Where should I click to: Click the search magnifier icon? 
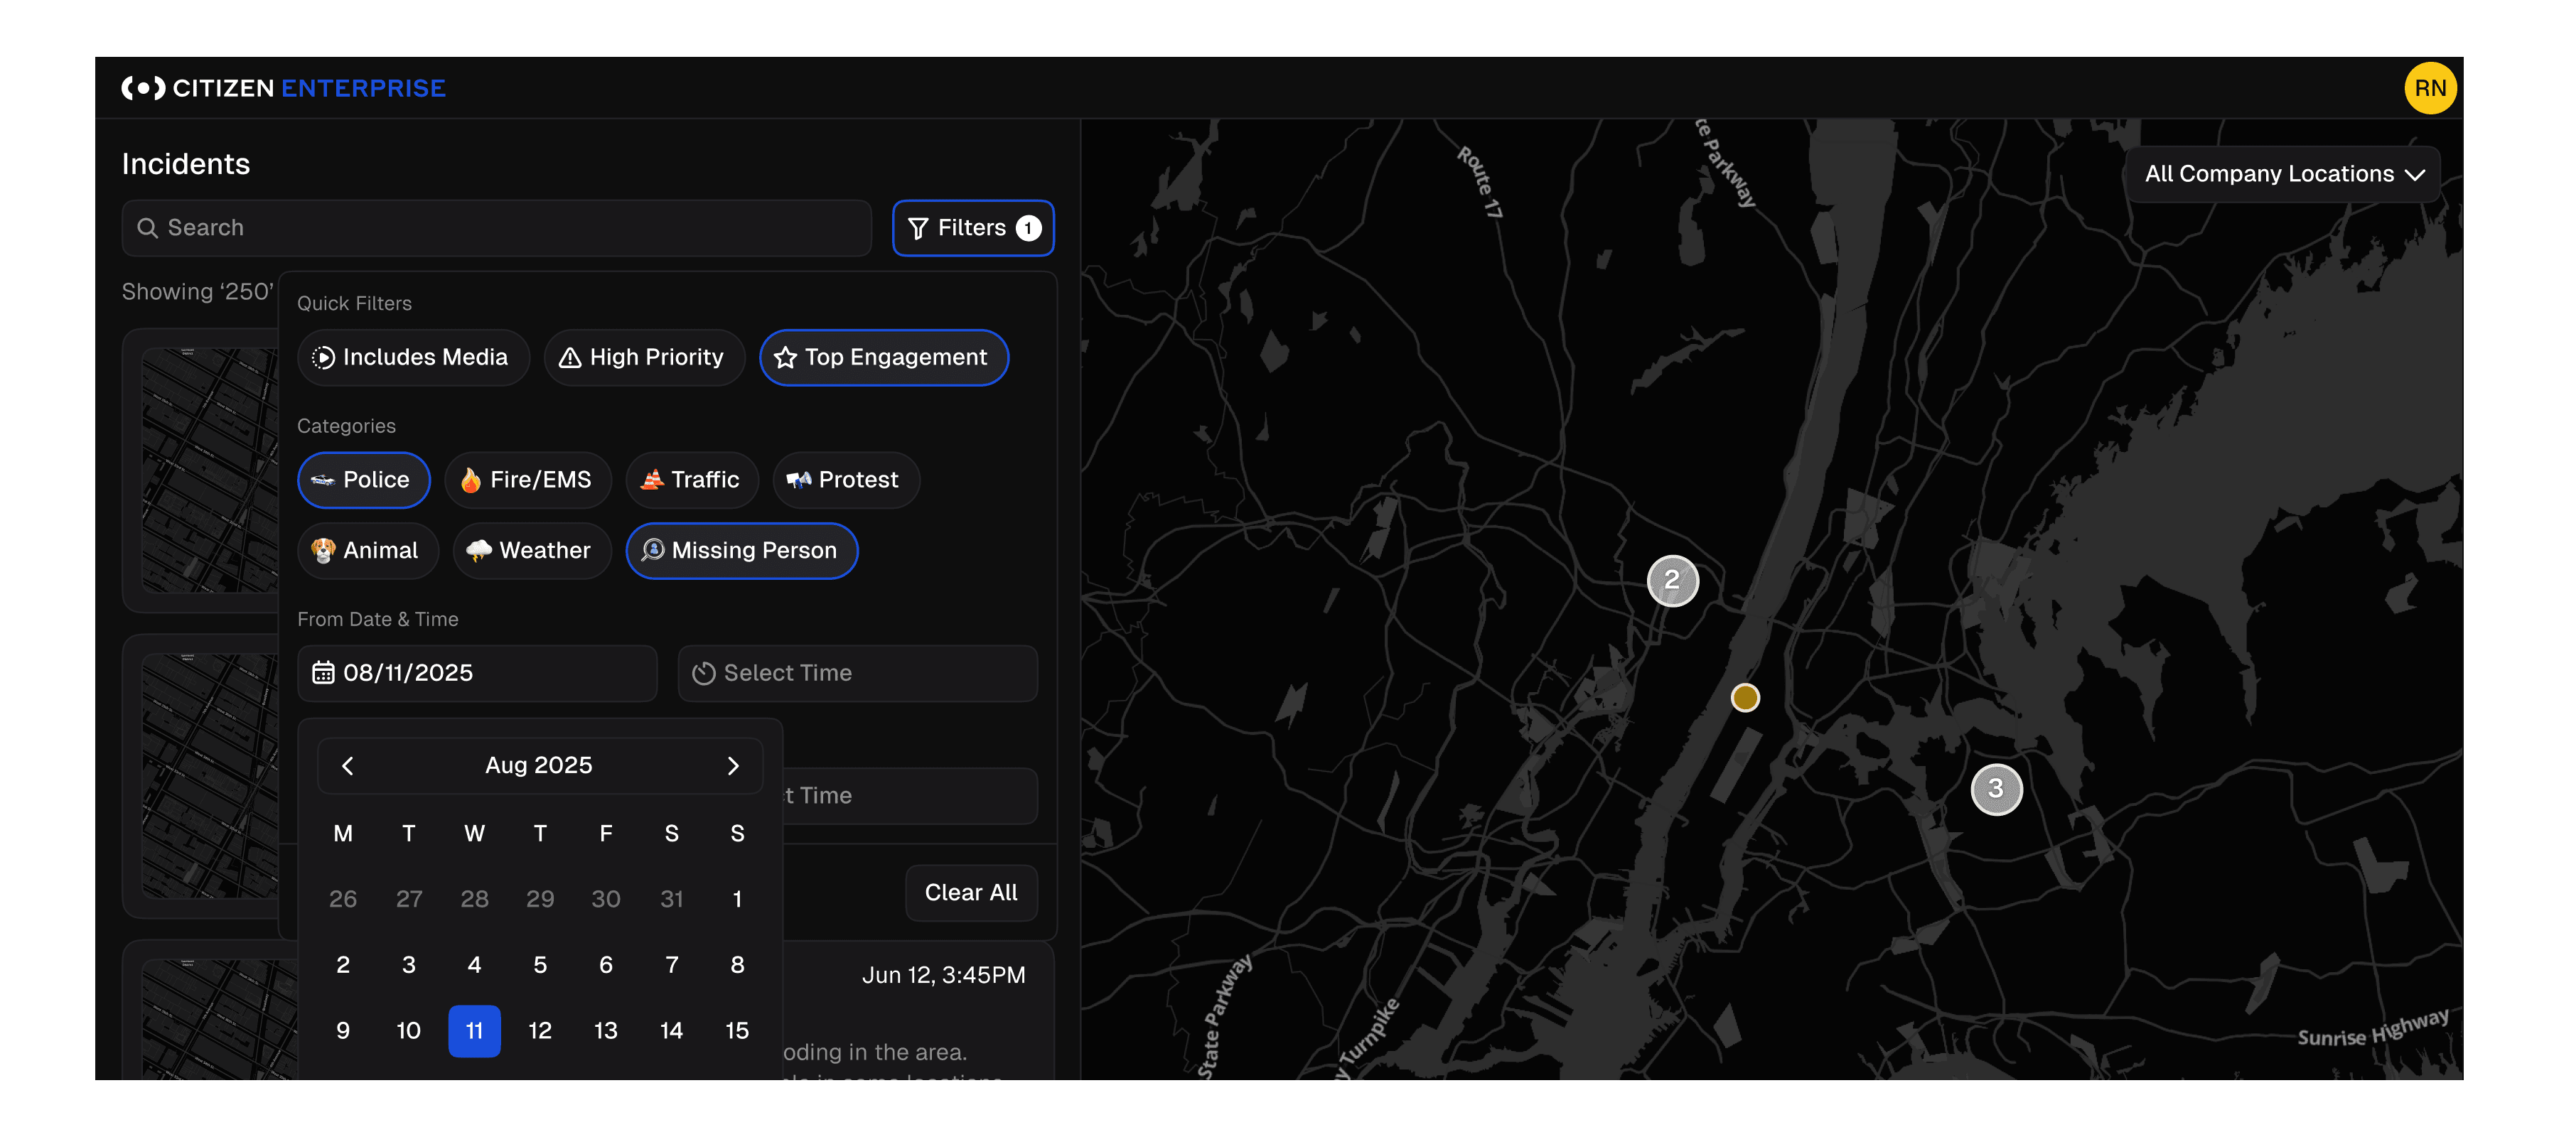(x=147, y=228)
